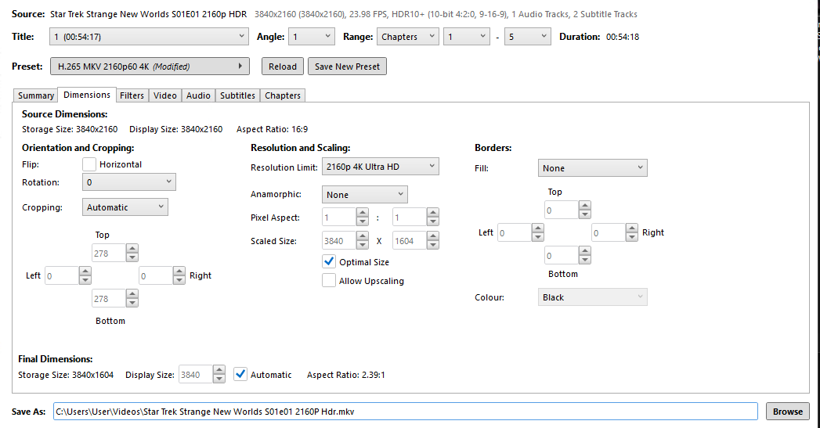Image resolution: width=820 pixels, height=428 pixels.
Task: Click the Save New Preset button
Action: click(x=347, y=67)
